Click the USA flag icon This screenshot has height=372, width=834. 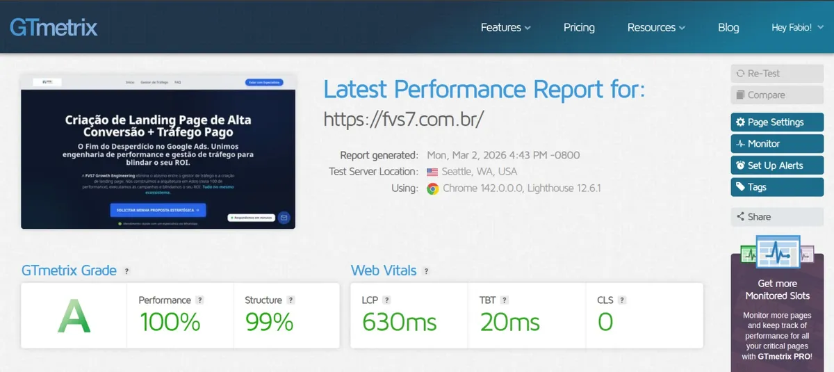(x=433, y=172)
